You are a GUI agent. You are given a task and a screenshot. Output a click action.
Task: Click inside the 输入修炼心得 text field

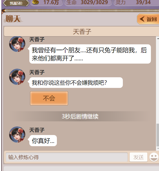[66, 157]
